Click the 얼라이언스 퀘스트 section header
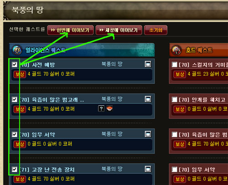This screenshot has height=185, width=228. pos(82,50)
